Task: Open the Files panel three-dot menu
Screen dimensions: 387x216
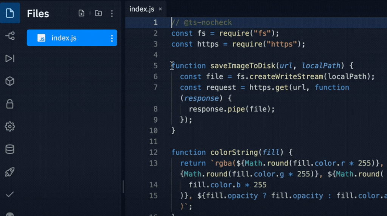Action: pos(112,14)
